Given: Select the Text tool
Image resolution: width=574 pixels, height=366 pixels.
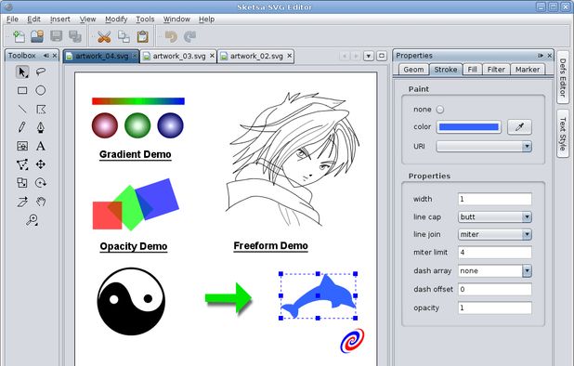Looking at the screenshot, I should [x=41, y=146].
